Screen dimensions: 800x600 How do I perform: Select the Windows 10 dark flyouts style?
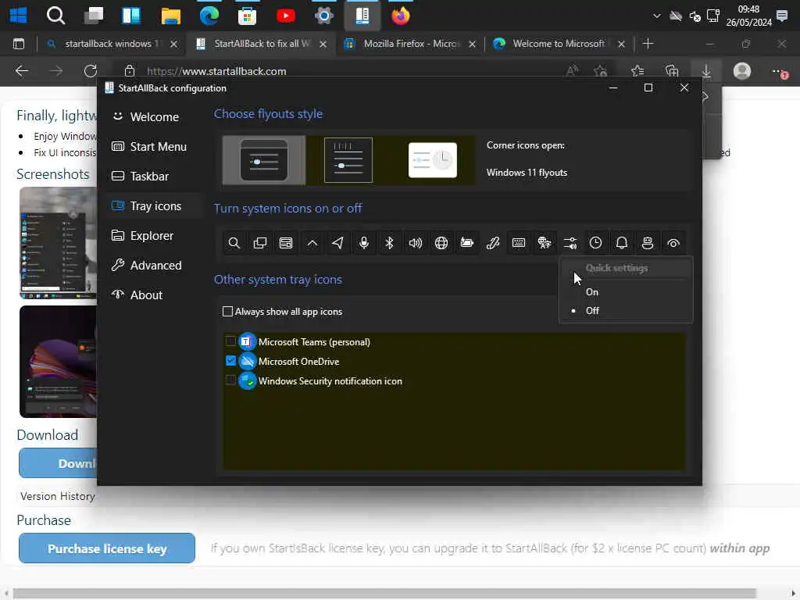[x=348, y=160]
